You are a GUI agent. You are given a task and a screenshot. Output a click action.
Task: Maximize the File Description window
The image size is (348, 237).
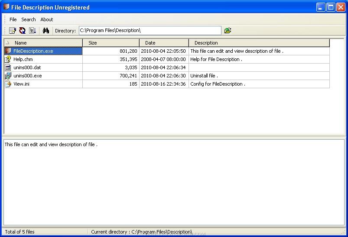tap(331, 7)
